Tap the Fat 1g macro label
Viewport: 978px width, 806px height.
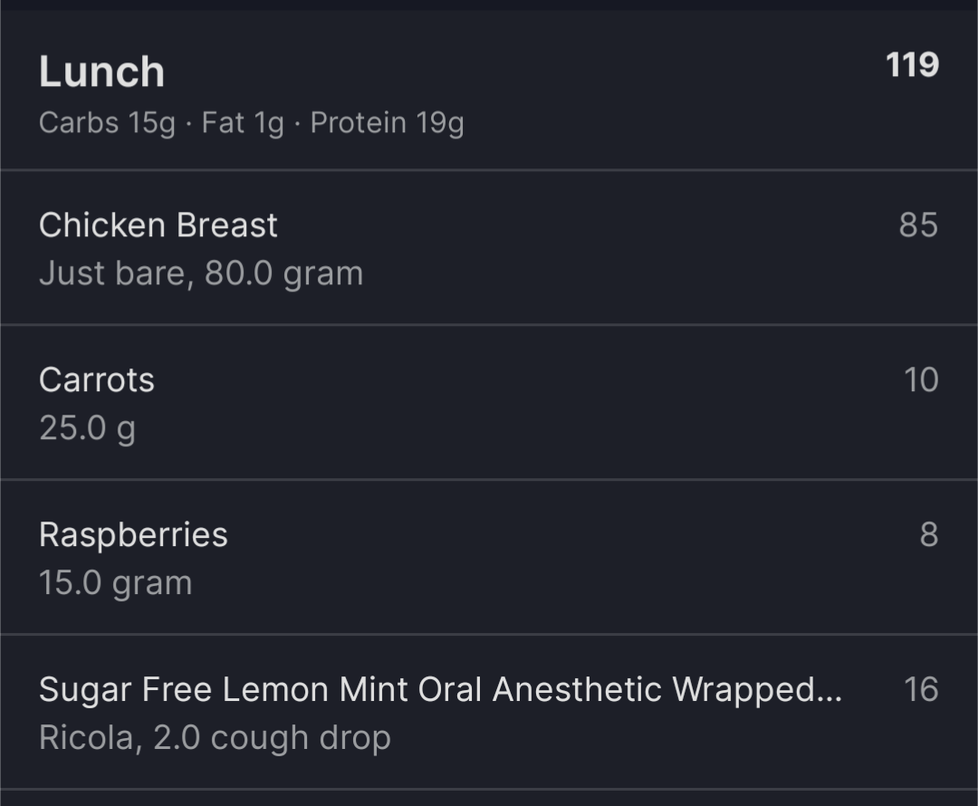243,123
